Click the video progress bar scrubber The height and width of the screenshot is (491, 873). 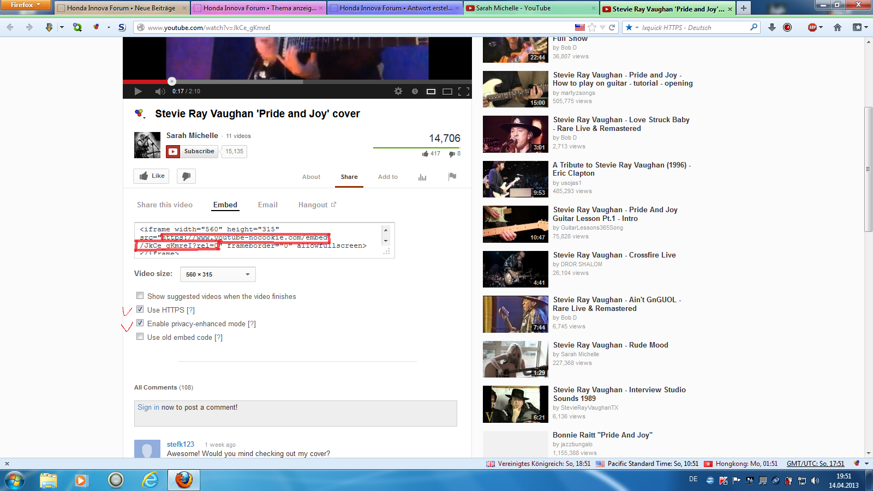point(172,81)
